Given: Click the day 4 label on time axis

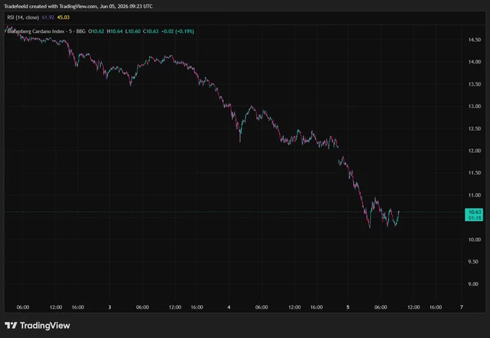Looking at the screenshot, I should (228, 307).
